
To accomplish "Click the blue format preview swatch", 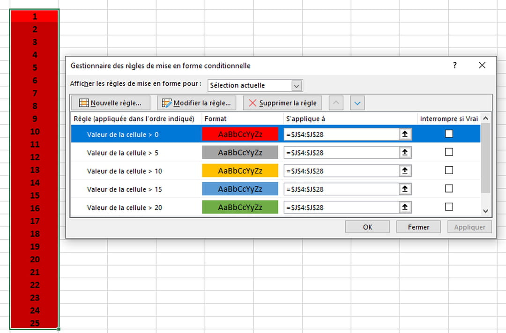I will (240, 189).
